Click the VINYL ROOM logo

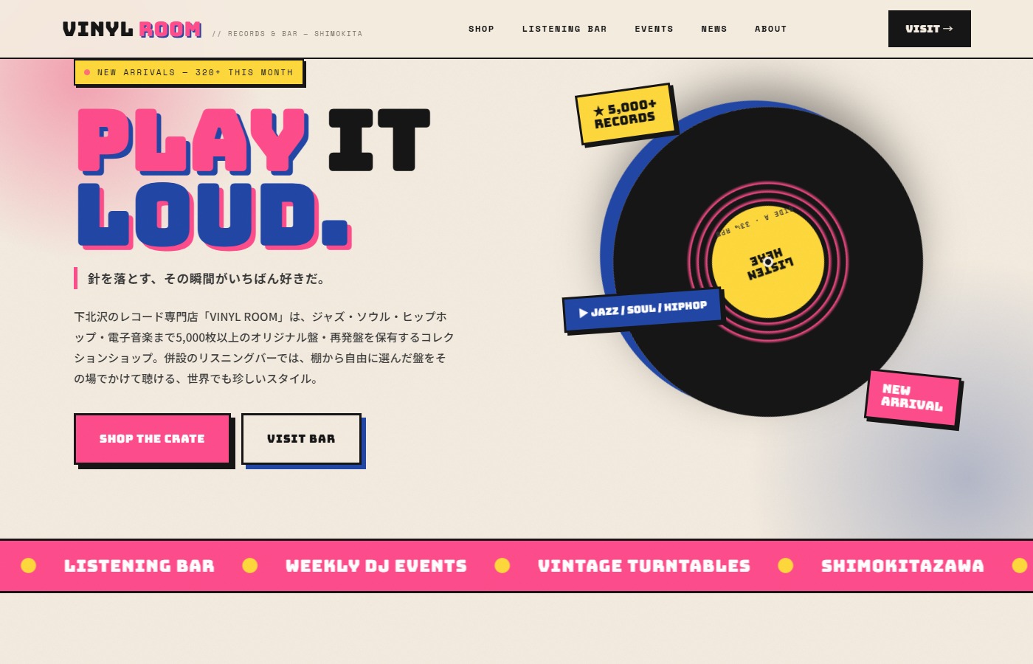click(132, 29)
